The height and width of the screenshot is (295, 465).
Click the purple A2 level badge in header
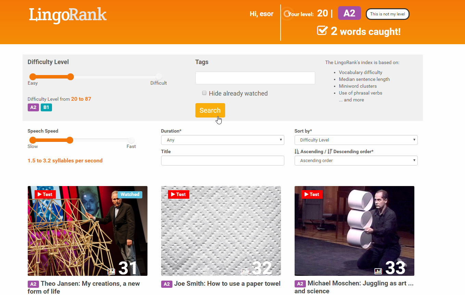point(349,13)
